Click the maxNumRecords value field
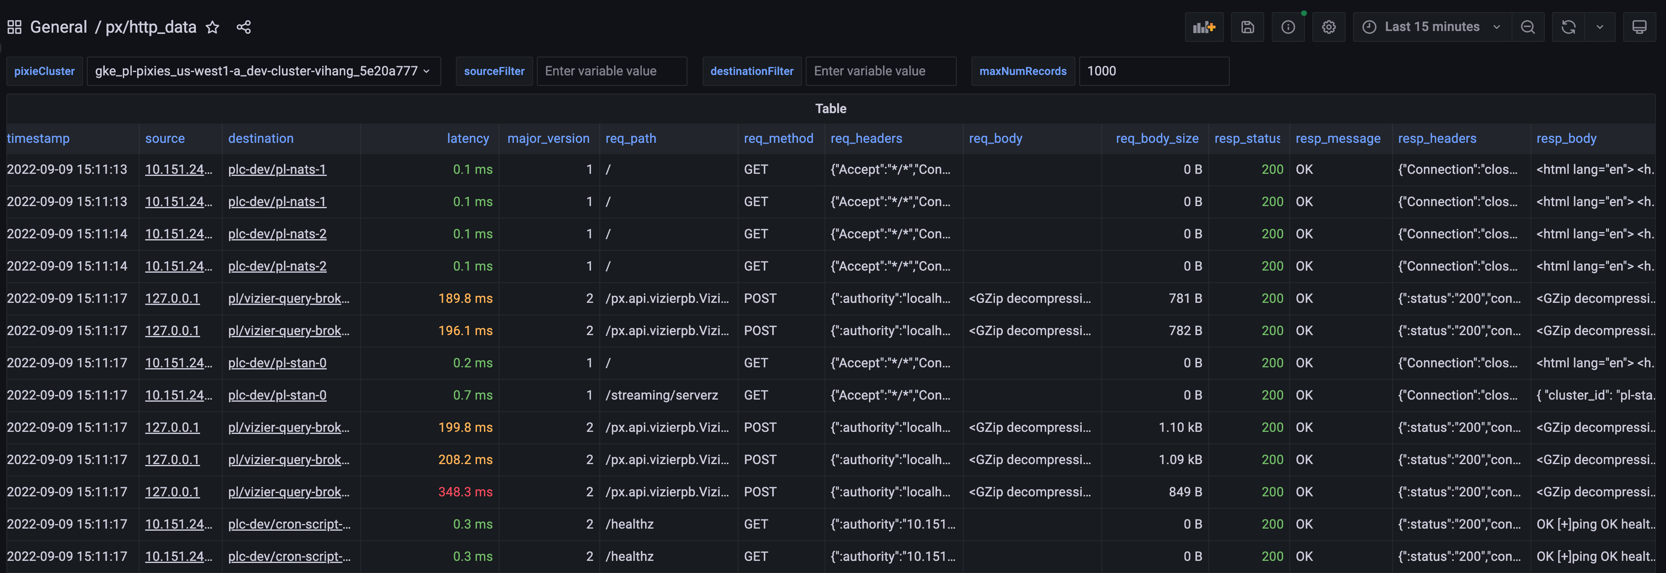The height and width of the screenshot is (573, 1666). [x=1153, y=71]
